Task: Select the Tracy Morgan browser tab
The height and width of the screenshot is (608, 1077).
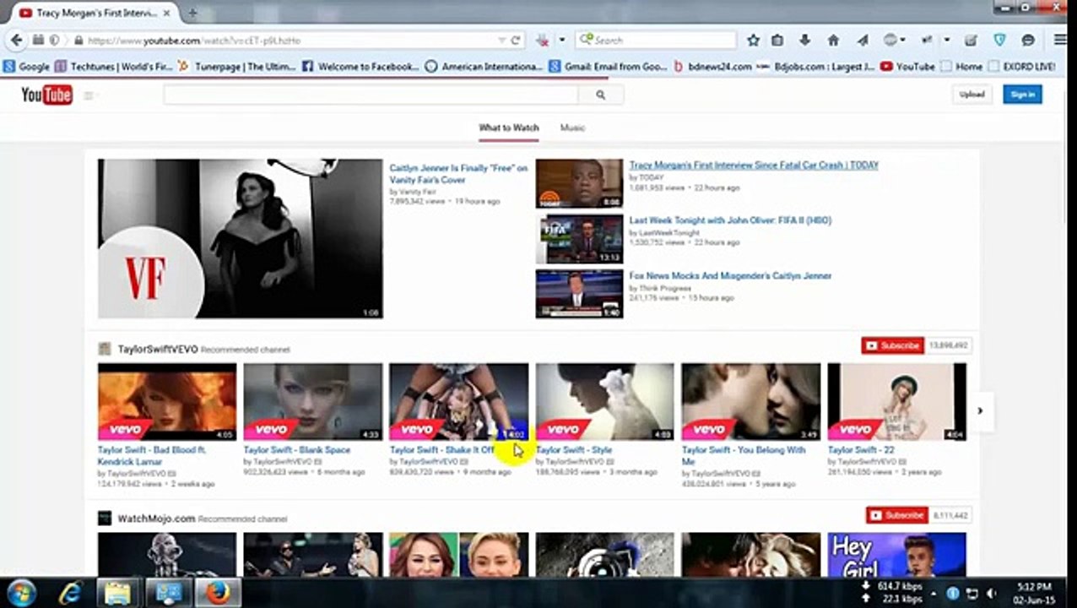Action: pyautogui.click(x=95, y=14)
